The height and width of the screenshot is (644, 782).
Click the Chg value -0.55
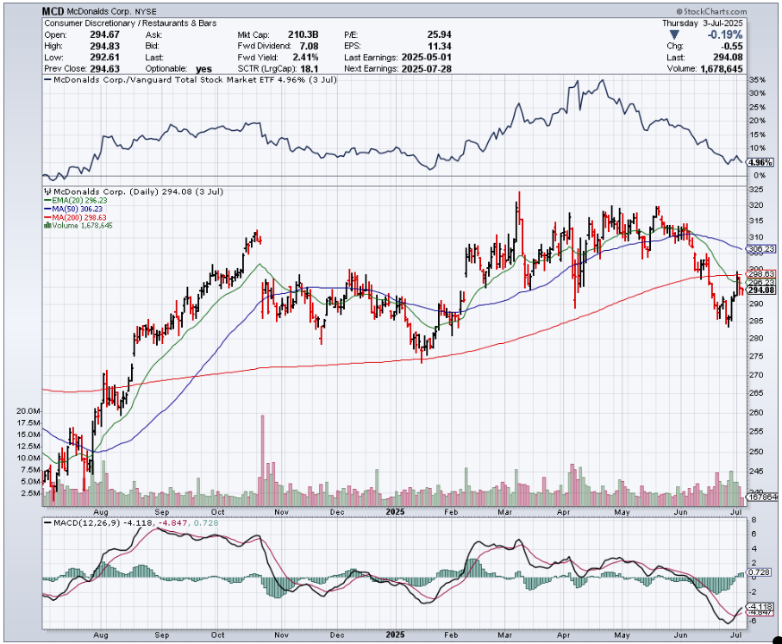733,46
